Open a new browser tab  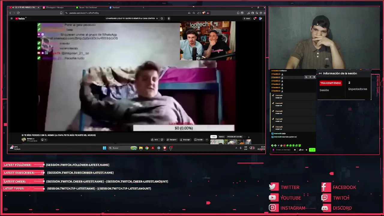pyautogui.click(x=143, y=7)
